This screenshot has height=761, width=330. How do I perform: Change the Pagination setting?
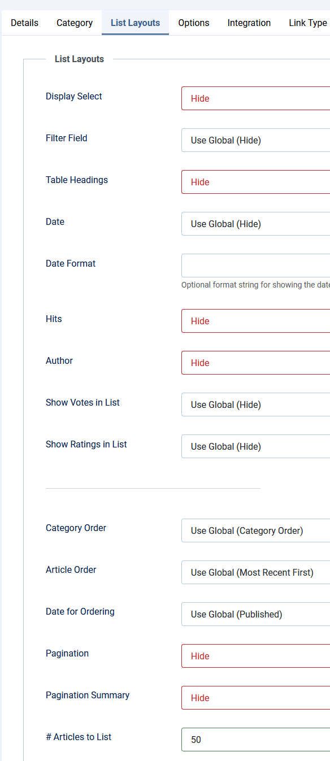(254, 656)
